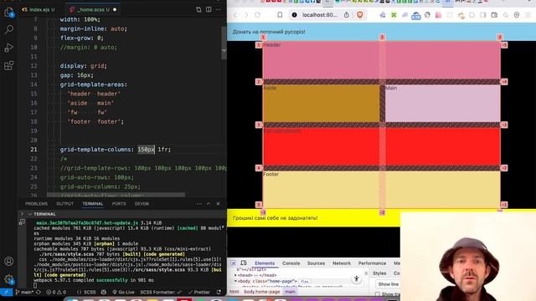The image size is (536, 301).
Task: Click the compare changes icon in editor toolbar
Action: (198, 9)
